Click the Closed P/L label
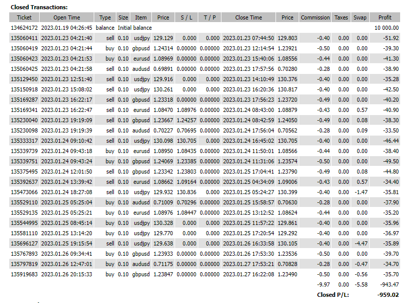Image resolution: width=413 pixels, height=303 pixels. coord(333,295)
